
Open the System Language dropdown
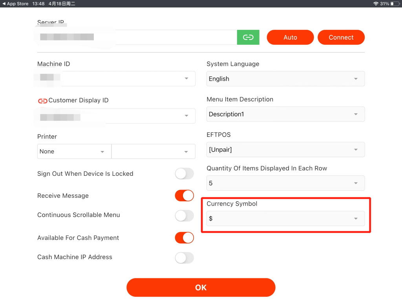pyautogui.click(x=285, y=79)
